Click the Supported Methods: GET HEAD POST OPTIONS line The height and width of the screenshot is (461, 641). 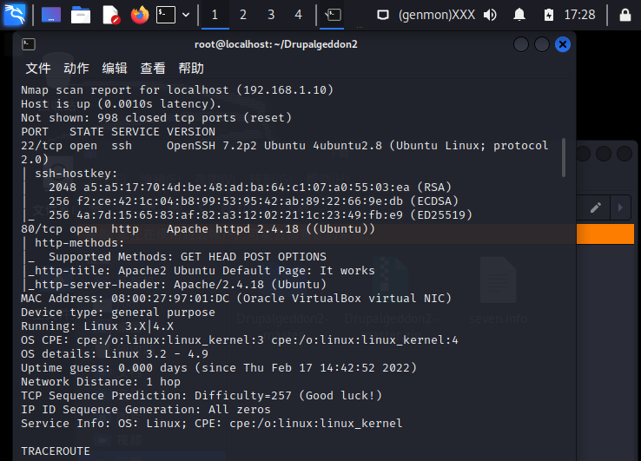pyautogui.click(x=188, y=257)
